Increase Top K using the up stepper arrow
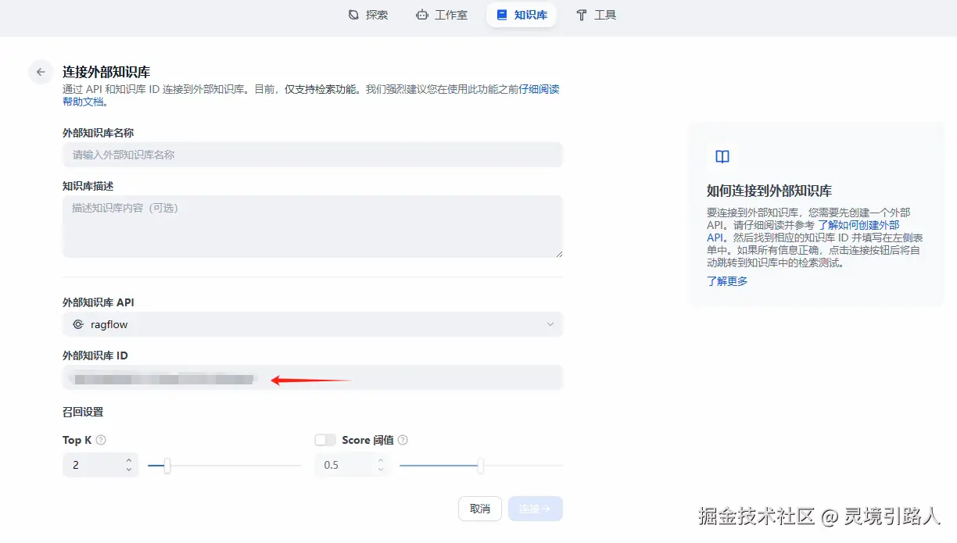This screenshot has height=543, width=957. (x=129, y=461)
